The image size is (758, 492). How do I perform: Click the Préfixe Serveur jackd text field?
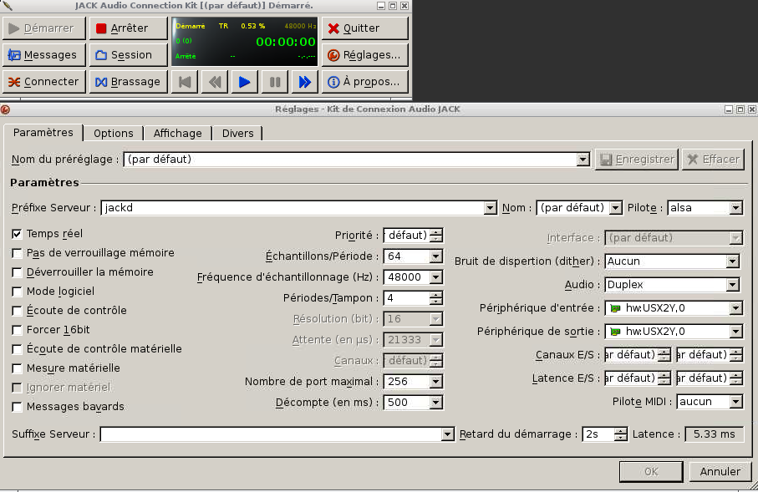(x=293, y=208)
